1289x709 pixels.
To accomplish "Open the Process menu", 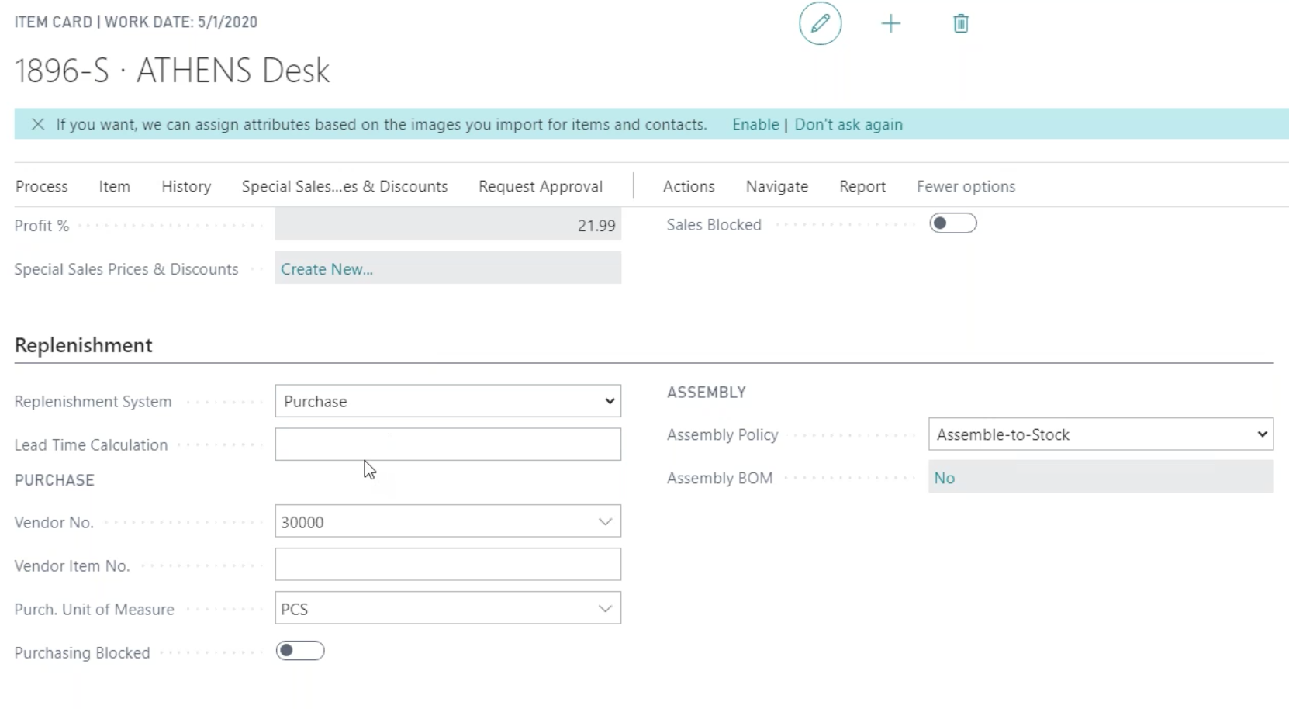I will pos(42,186).
